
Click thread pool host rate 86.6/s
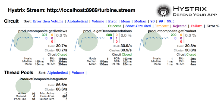62,85
